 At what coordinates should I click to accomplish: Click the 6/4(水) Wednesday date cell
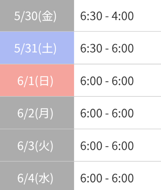37,176
